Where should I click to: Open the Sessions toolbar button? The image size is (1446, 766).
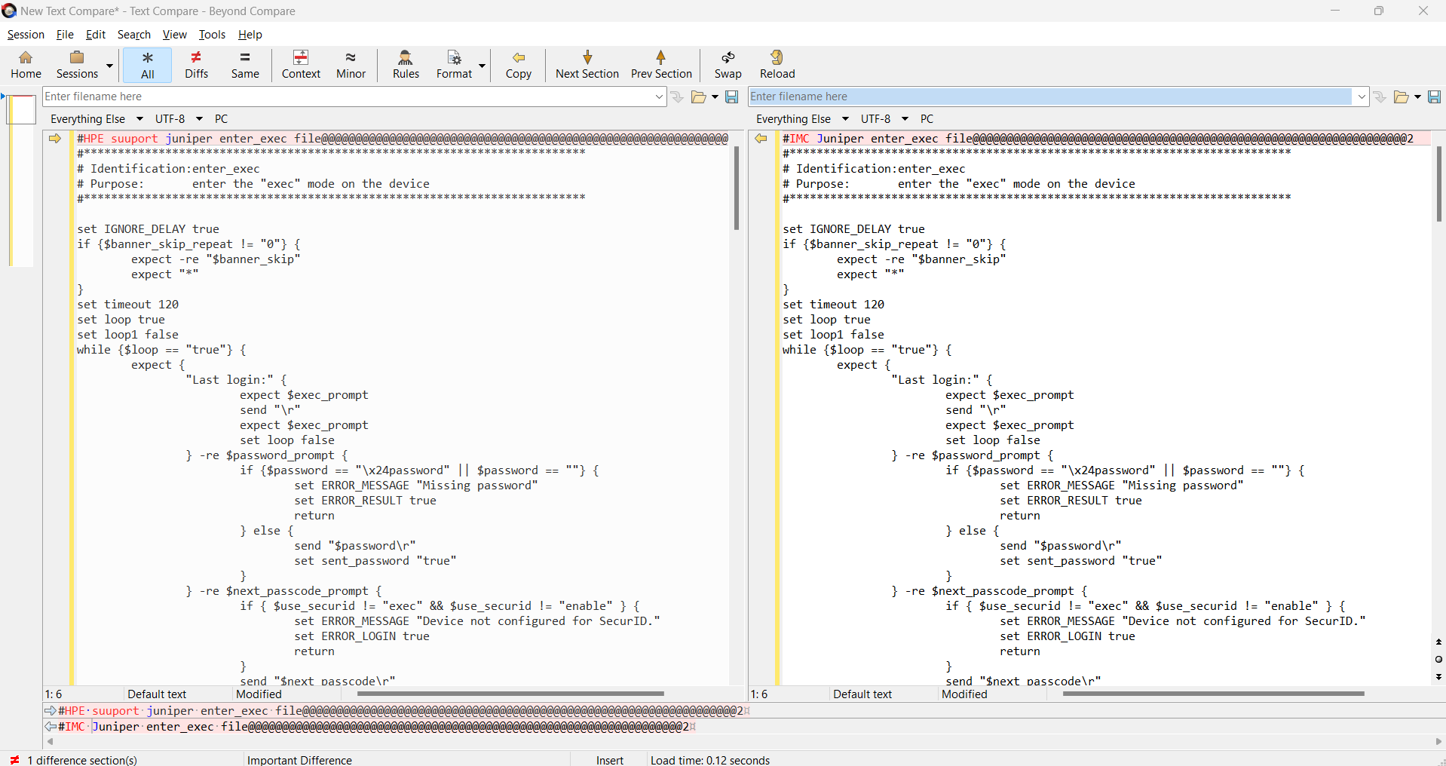tap(77, 65)
